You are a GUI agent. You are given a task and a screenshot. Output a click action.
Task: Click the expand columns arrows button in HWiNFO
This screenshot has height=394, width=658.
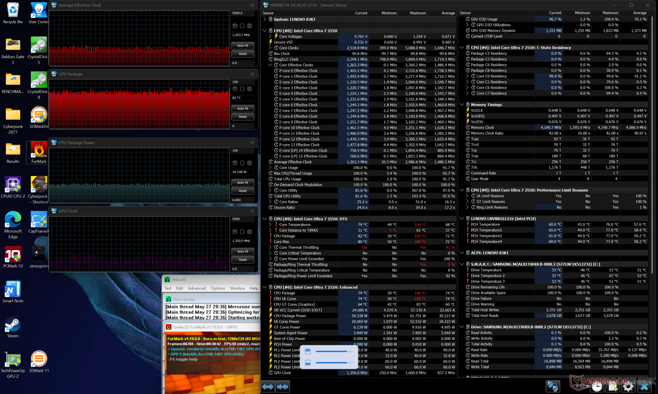[268, 386]
